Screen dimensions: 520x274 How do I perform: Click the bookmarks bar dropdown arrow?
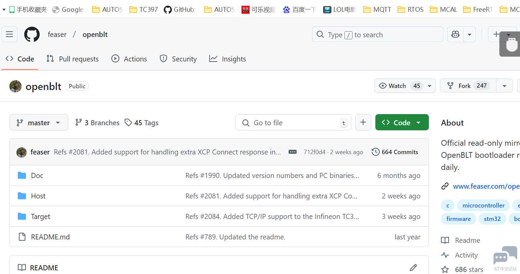coord(4,10)
